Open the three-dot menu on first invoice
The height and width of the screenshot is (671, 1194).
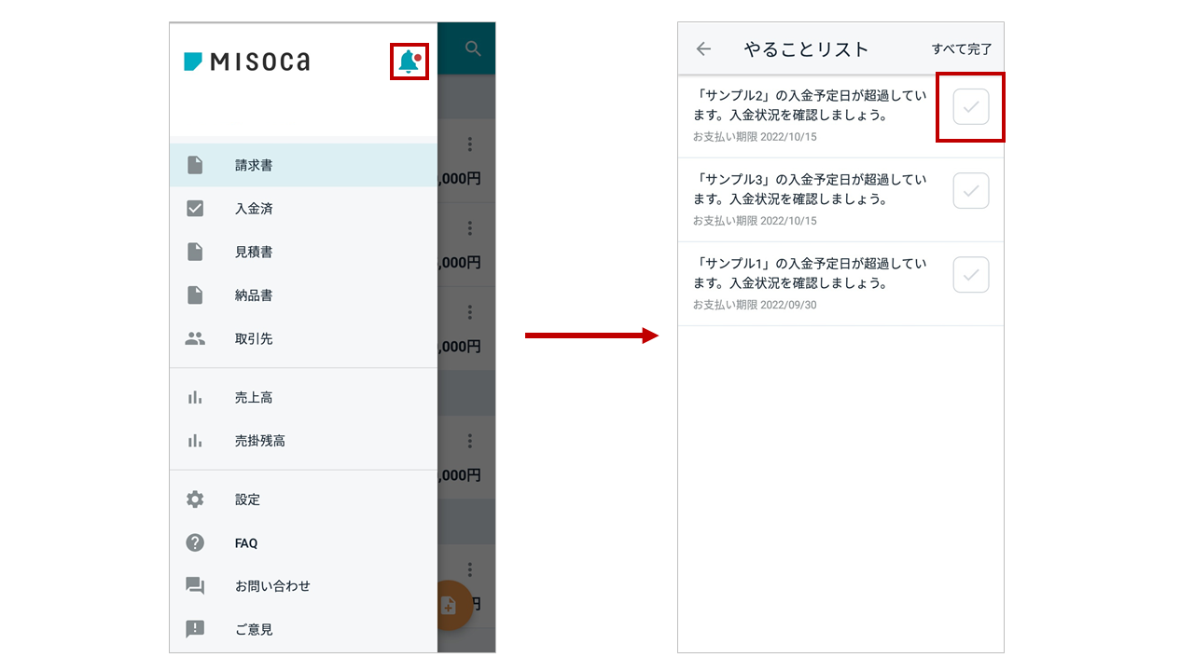coord(469,144)
